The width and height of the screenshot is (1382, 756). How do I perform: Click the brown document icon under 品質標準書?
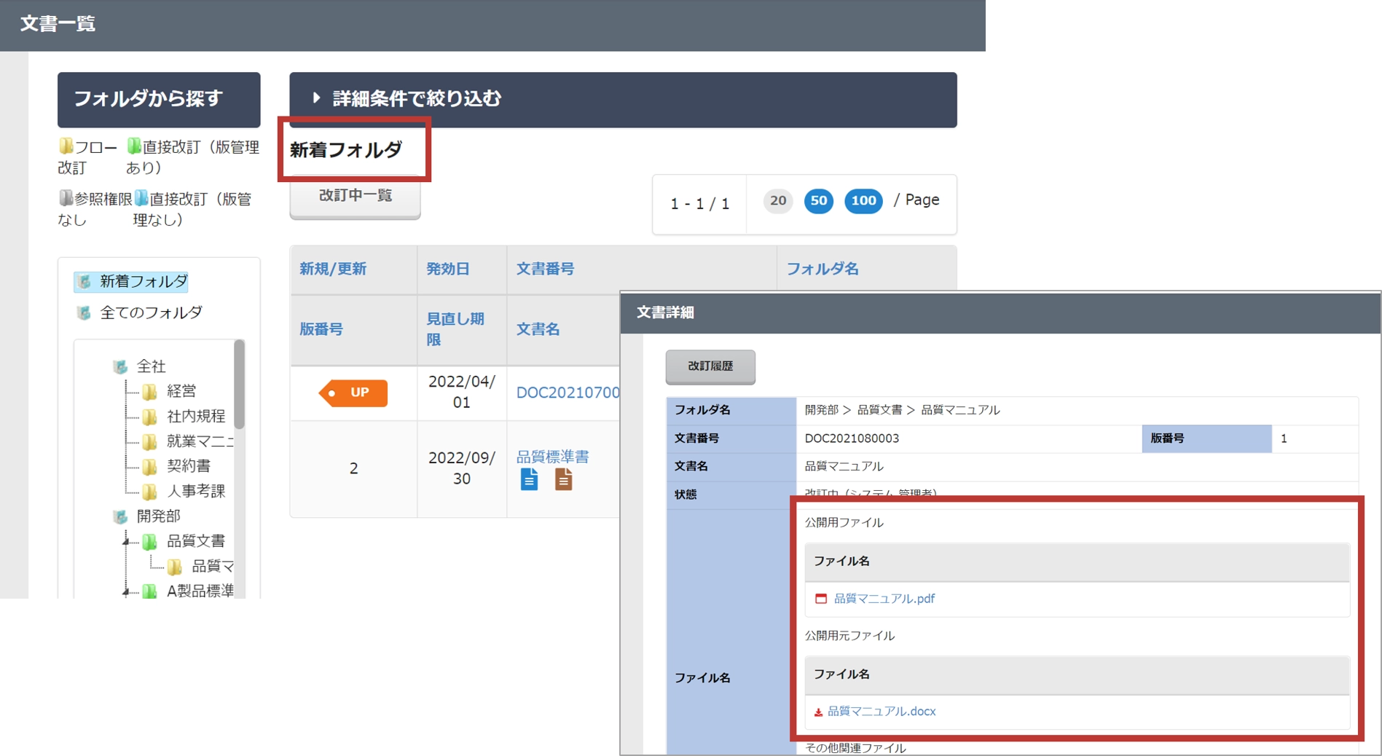(563, 479)
